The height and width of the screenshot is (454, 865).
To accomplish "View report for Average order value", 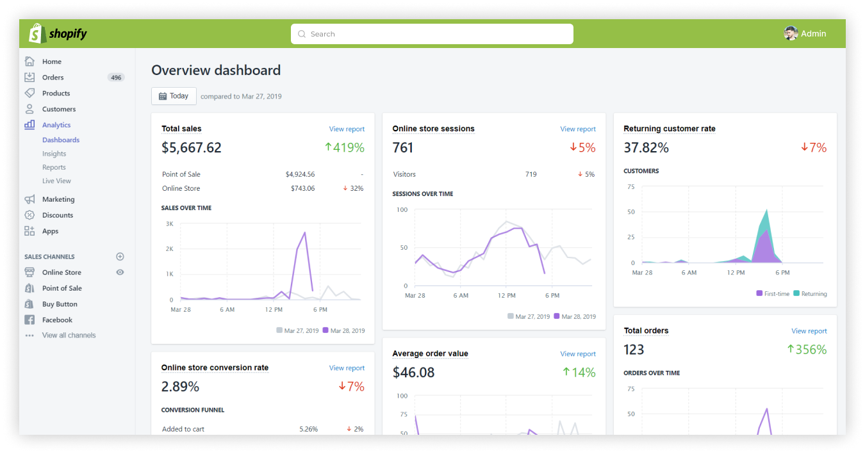I will coord(578,354).
